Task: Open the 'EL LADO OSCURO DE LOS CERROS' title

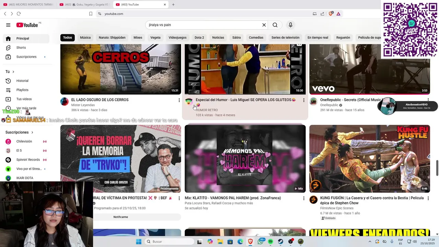Action: pos(100,100)
